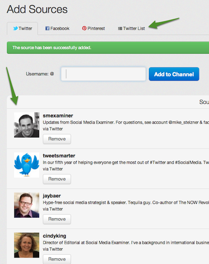Viewport: 209px width, 264px height.
Task: Click the list icon beside Twitter List
Action: 120,28
